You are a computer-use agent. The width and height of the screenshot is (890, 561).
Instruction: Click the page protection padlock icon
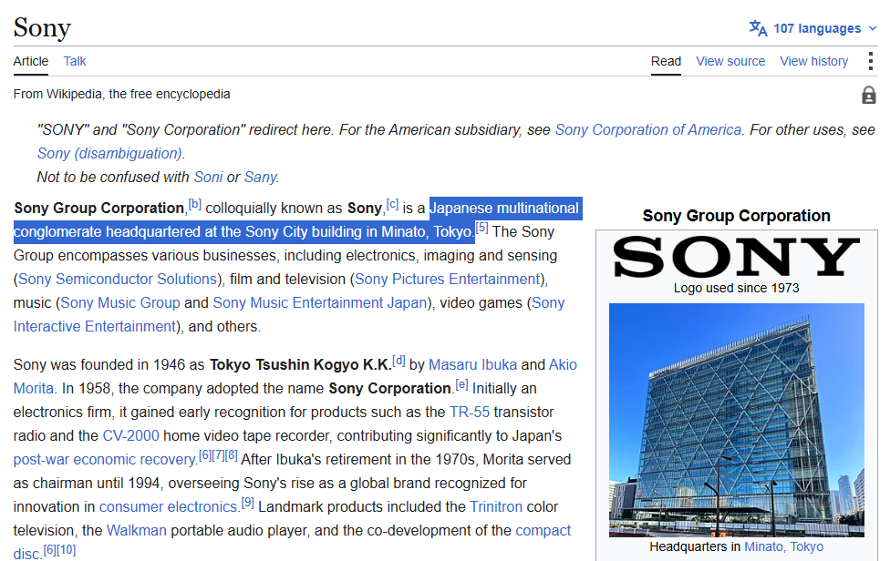tap(868, 95)
